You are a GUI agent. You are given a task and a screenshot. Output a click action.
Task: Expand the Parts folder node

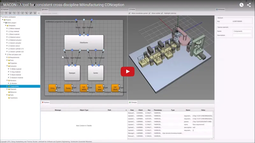point(7,95)
